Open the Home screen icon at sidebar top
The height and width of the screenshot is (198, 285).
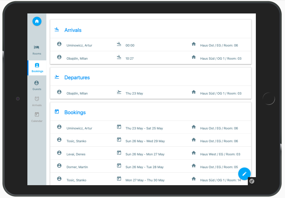(x=37, y=21)
